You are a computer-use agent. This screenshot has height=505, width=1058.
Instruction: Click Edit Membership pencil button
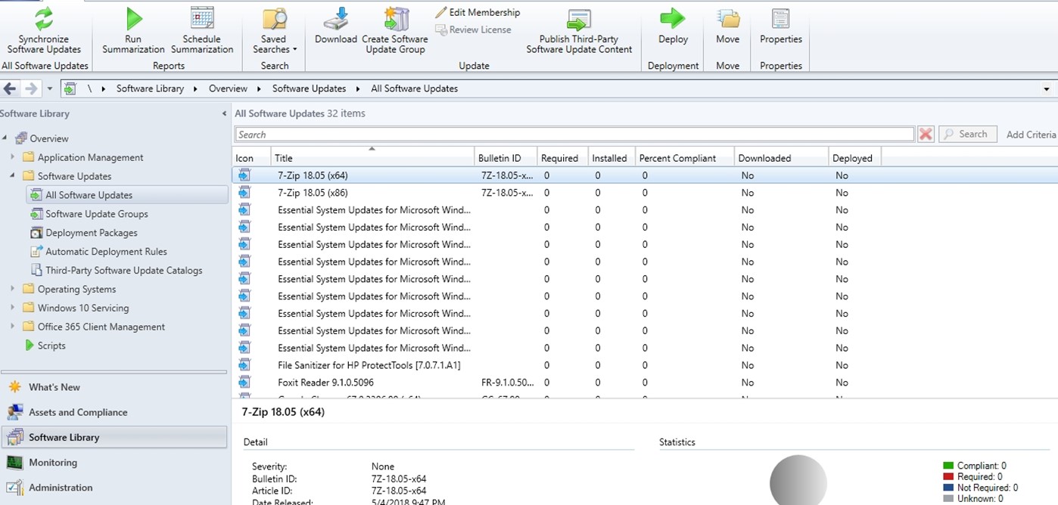(478, 12)
